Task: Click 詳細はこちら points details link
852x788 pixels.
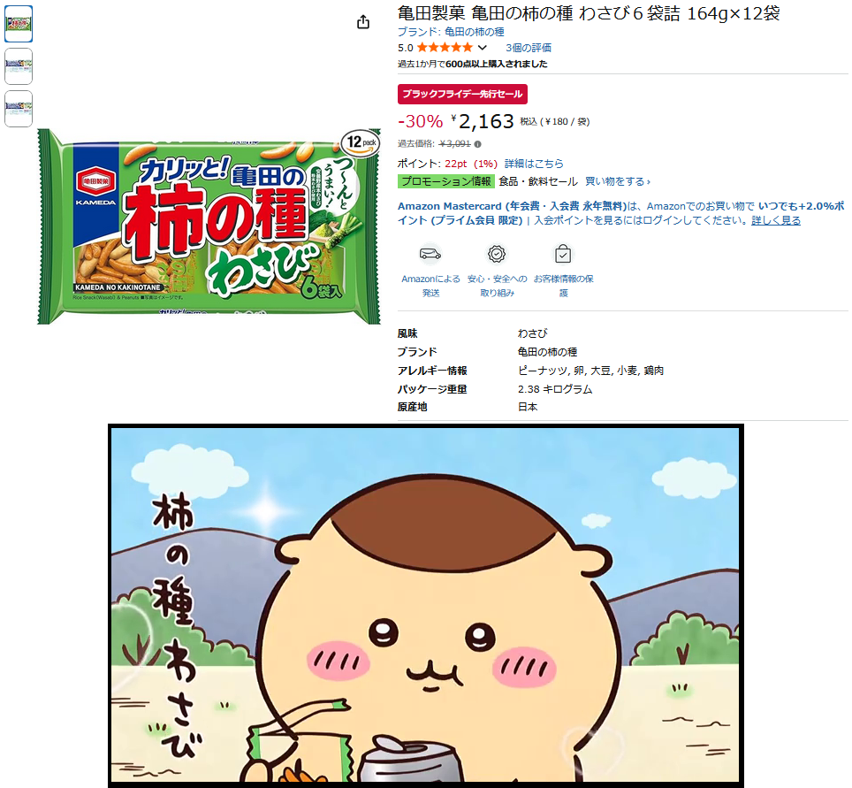Action: pos(534,164)
